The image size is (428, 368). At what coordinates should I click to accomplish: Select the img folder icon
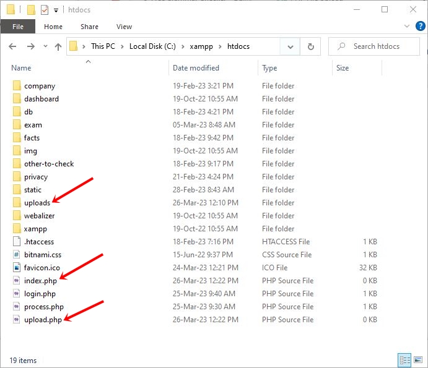pos(17,151)
